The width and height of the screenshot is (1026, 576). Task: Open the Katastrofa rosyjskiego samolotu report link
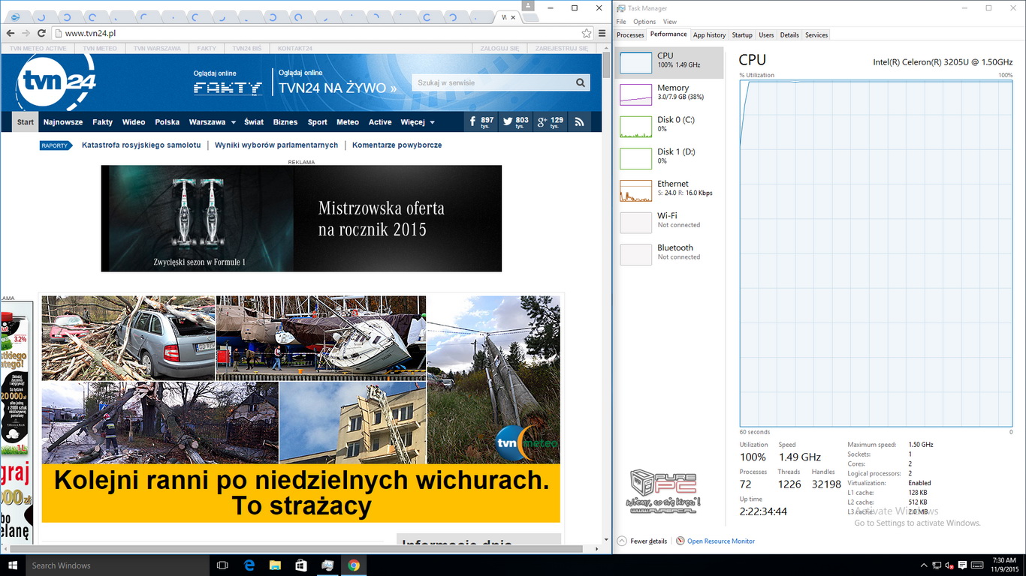tap(140, 145)
